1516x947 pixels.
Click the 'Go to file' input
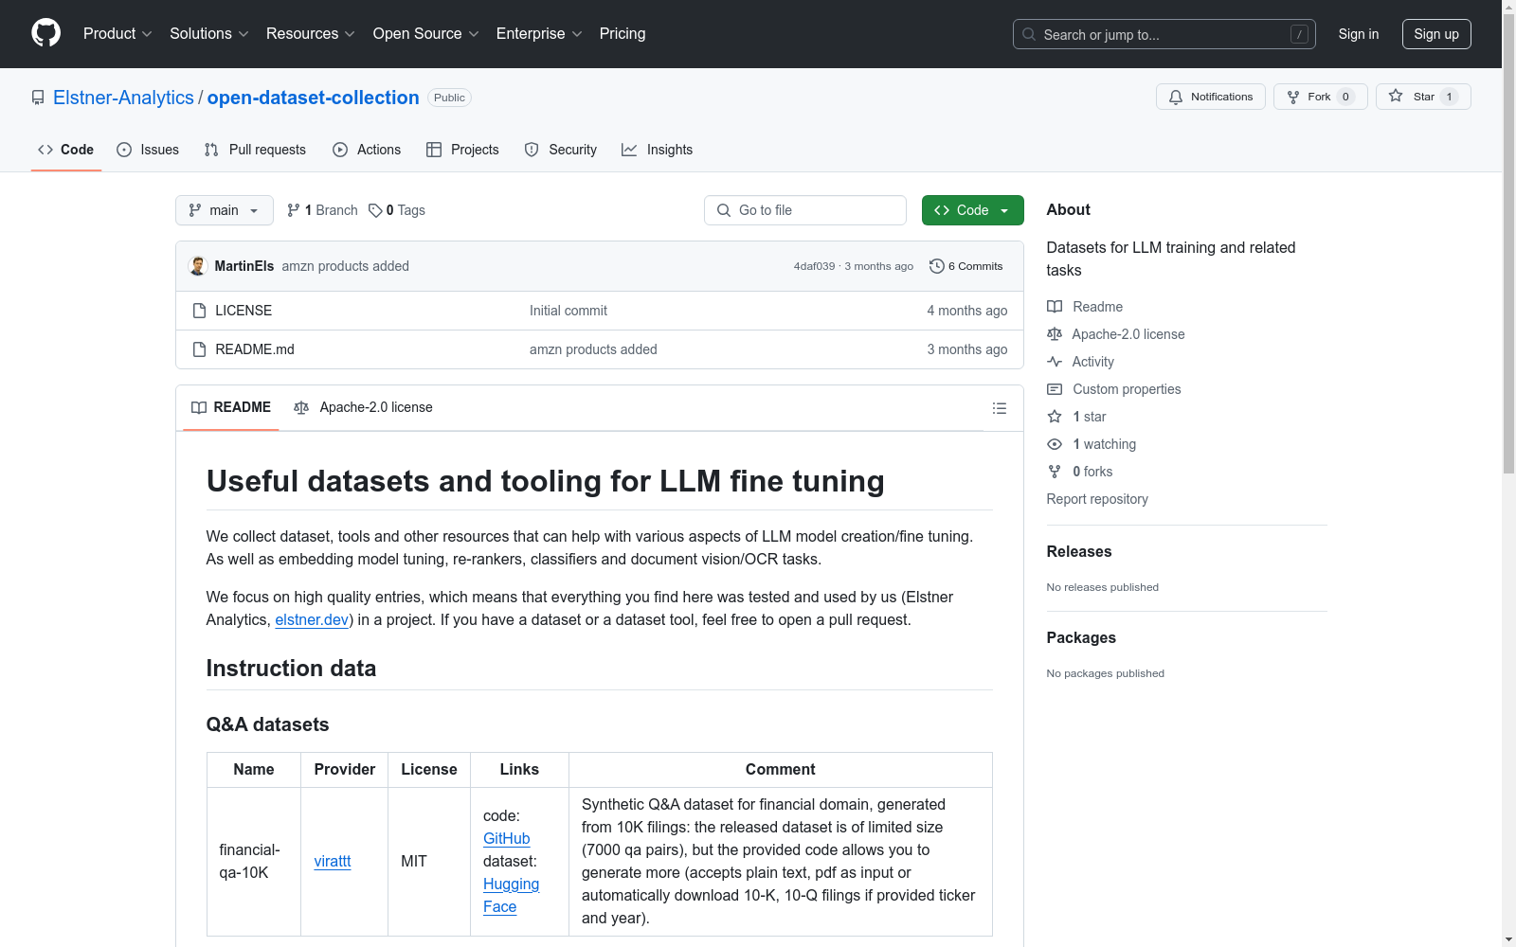pos(805,210)
